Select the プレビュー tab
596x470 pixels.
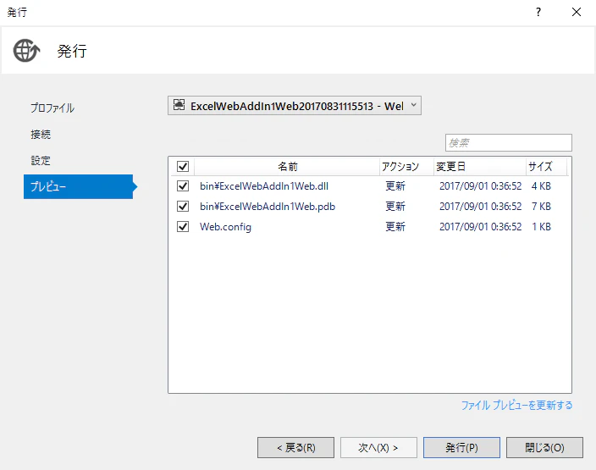point(78,186)
